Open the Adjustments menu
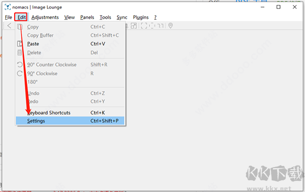 coord(45,17)
